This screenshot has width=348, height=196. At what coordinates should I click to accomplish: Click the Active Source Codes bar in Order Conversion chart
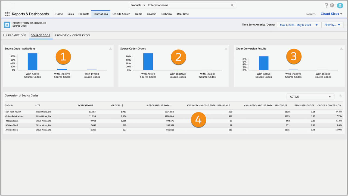pyautogui.click(x=263, y=63)
